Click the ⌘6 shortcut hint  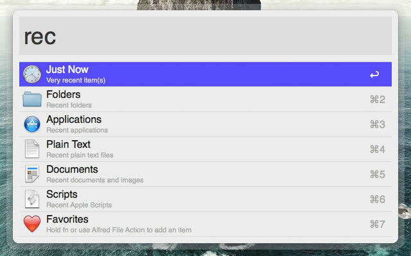378,199
